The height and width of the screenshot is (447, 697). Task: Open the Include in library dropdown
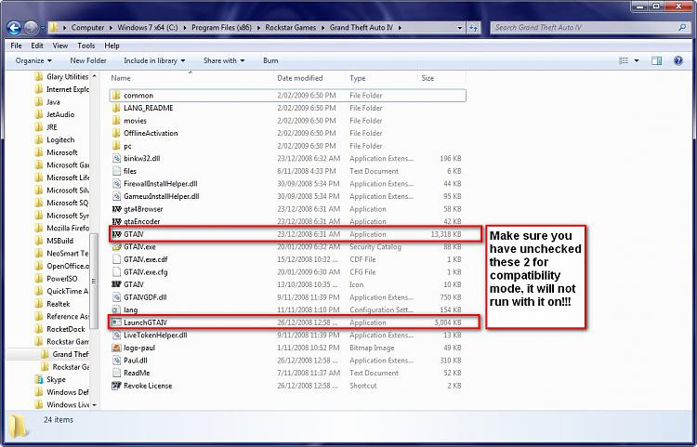(x=154, y=60)
